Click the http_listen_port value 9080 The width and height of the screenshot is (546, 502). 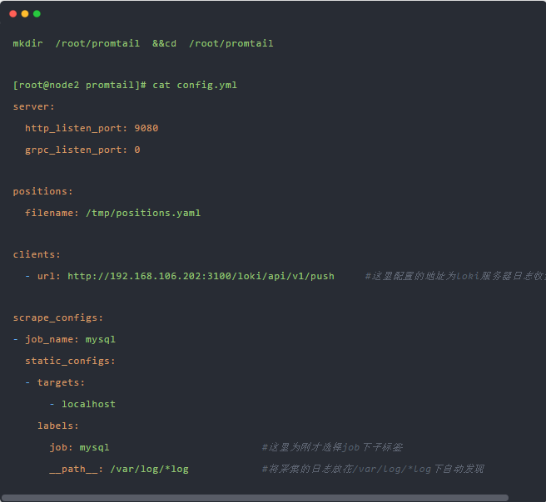coord(146,128)
